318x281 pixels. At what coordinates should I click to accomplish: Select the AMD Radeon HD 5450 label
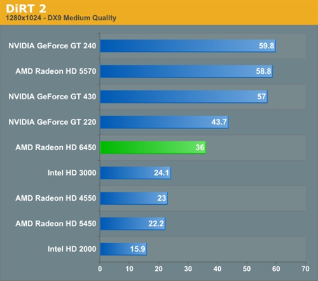[56, 224]
